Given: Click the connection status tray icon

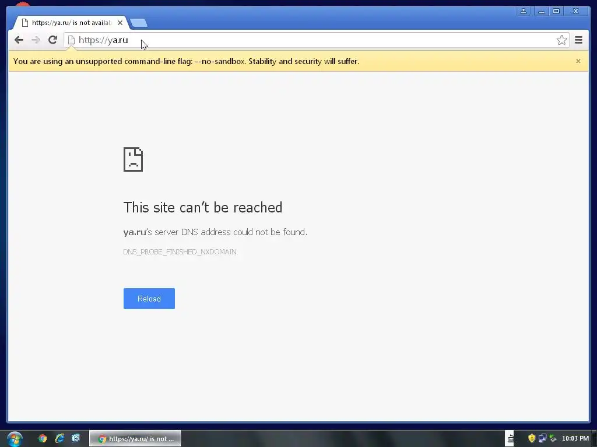Looking at the screenshot, I should point(553,439).
